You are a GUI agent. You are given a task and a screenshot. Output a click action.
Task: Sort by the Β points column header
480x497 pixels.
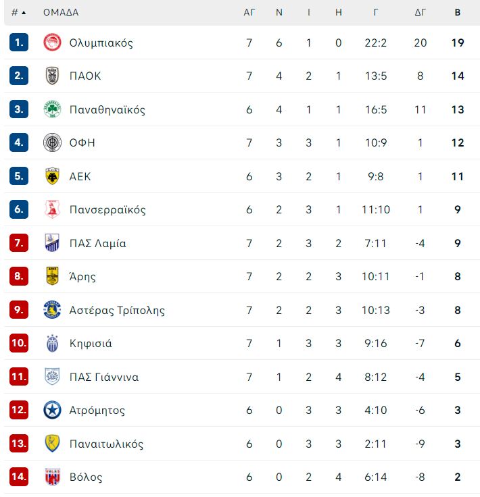[x=458, y=12]
